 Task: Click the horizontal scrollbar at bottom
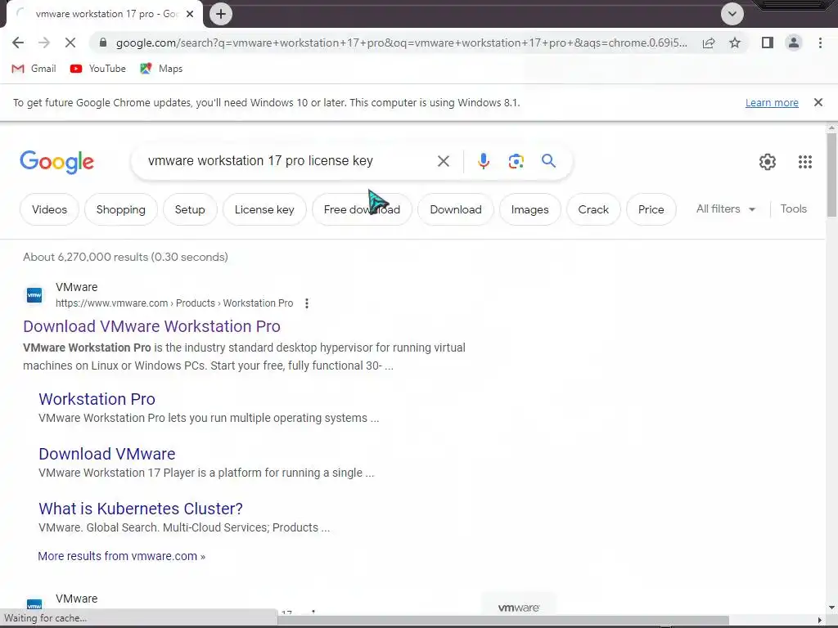click(502, 620)
